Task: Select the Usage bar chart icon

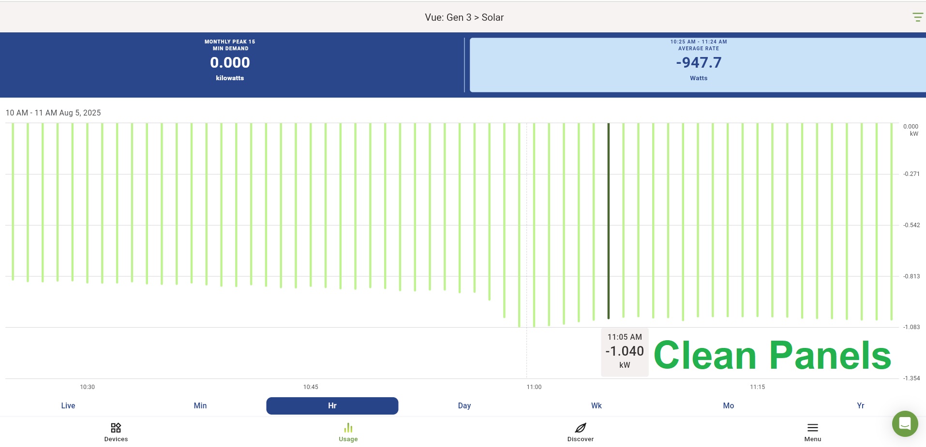Action: pyautogui.click(x=348, y=428)
